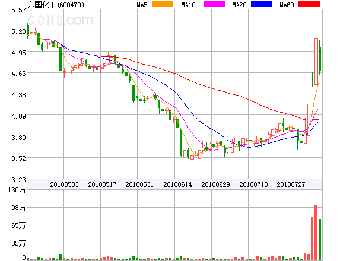This screenshot has height=261, width=356.
Task: Click the orange MA5 legend swatch
Action: pos(163,5)
